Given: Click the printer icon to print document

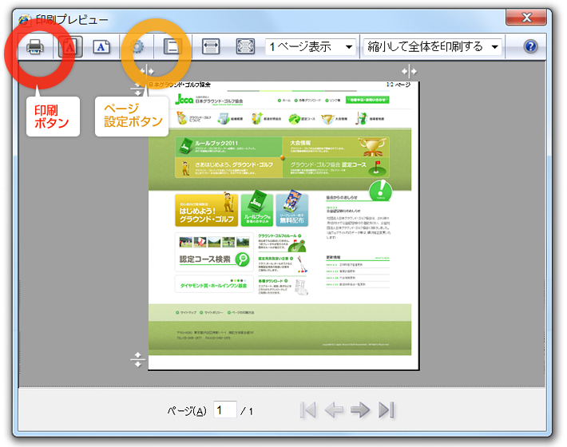Looking at the screenshot, I should click(35, 47).
